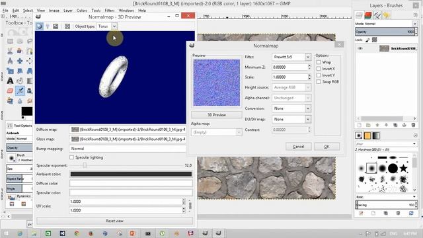This screenshot has height=238, width=423.
Task: Click duplicate layer icon
Action: coord(395,125)
